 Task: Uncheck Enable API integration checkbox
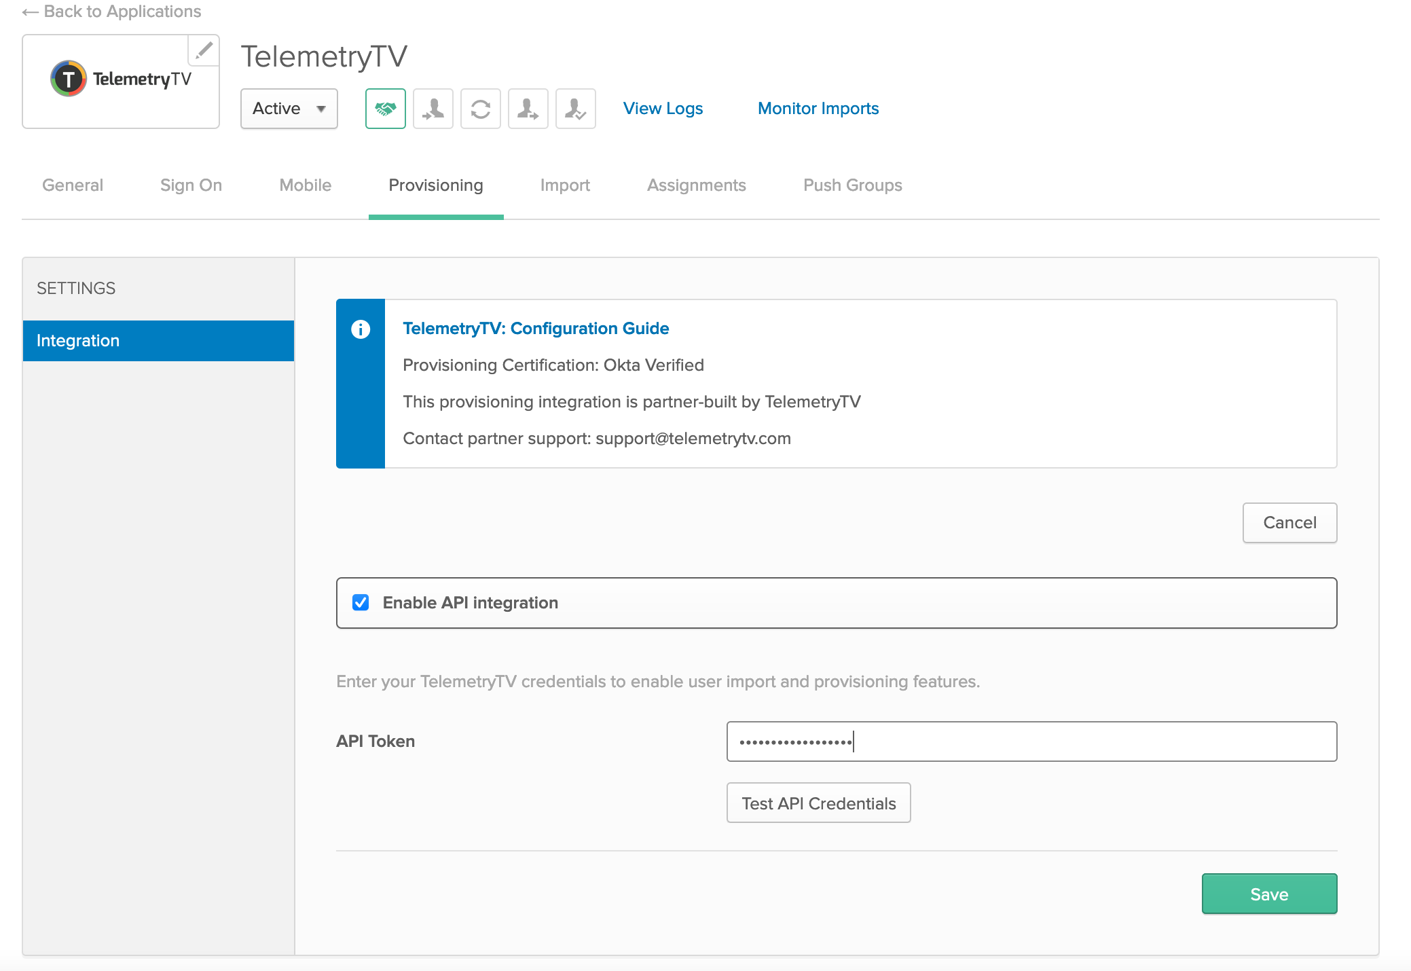[361, 602]
